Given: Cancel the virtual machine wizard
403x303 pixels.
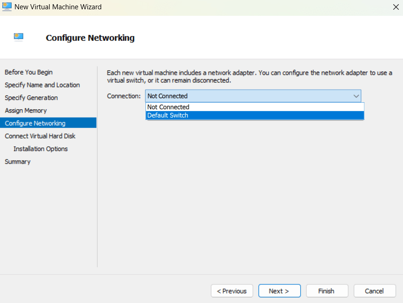Looking at the screenshot, I should point(374,291).
